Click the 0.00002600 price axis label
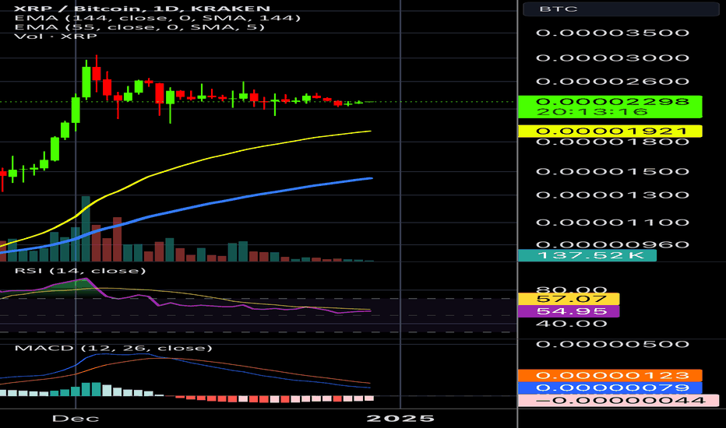The height and width of the screenshot is (428, 726). (x=612, y=82)
